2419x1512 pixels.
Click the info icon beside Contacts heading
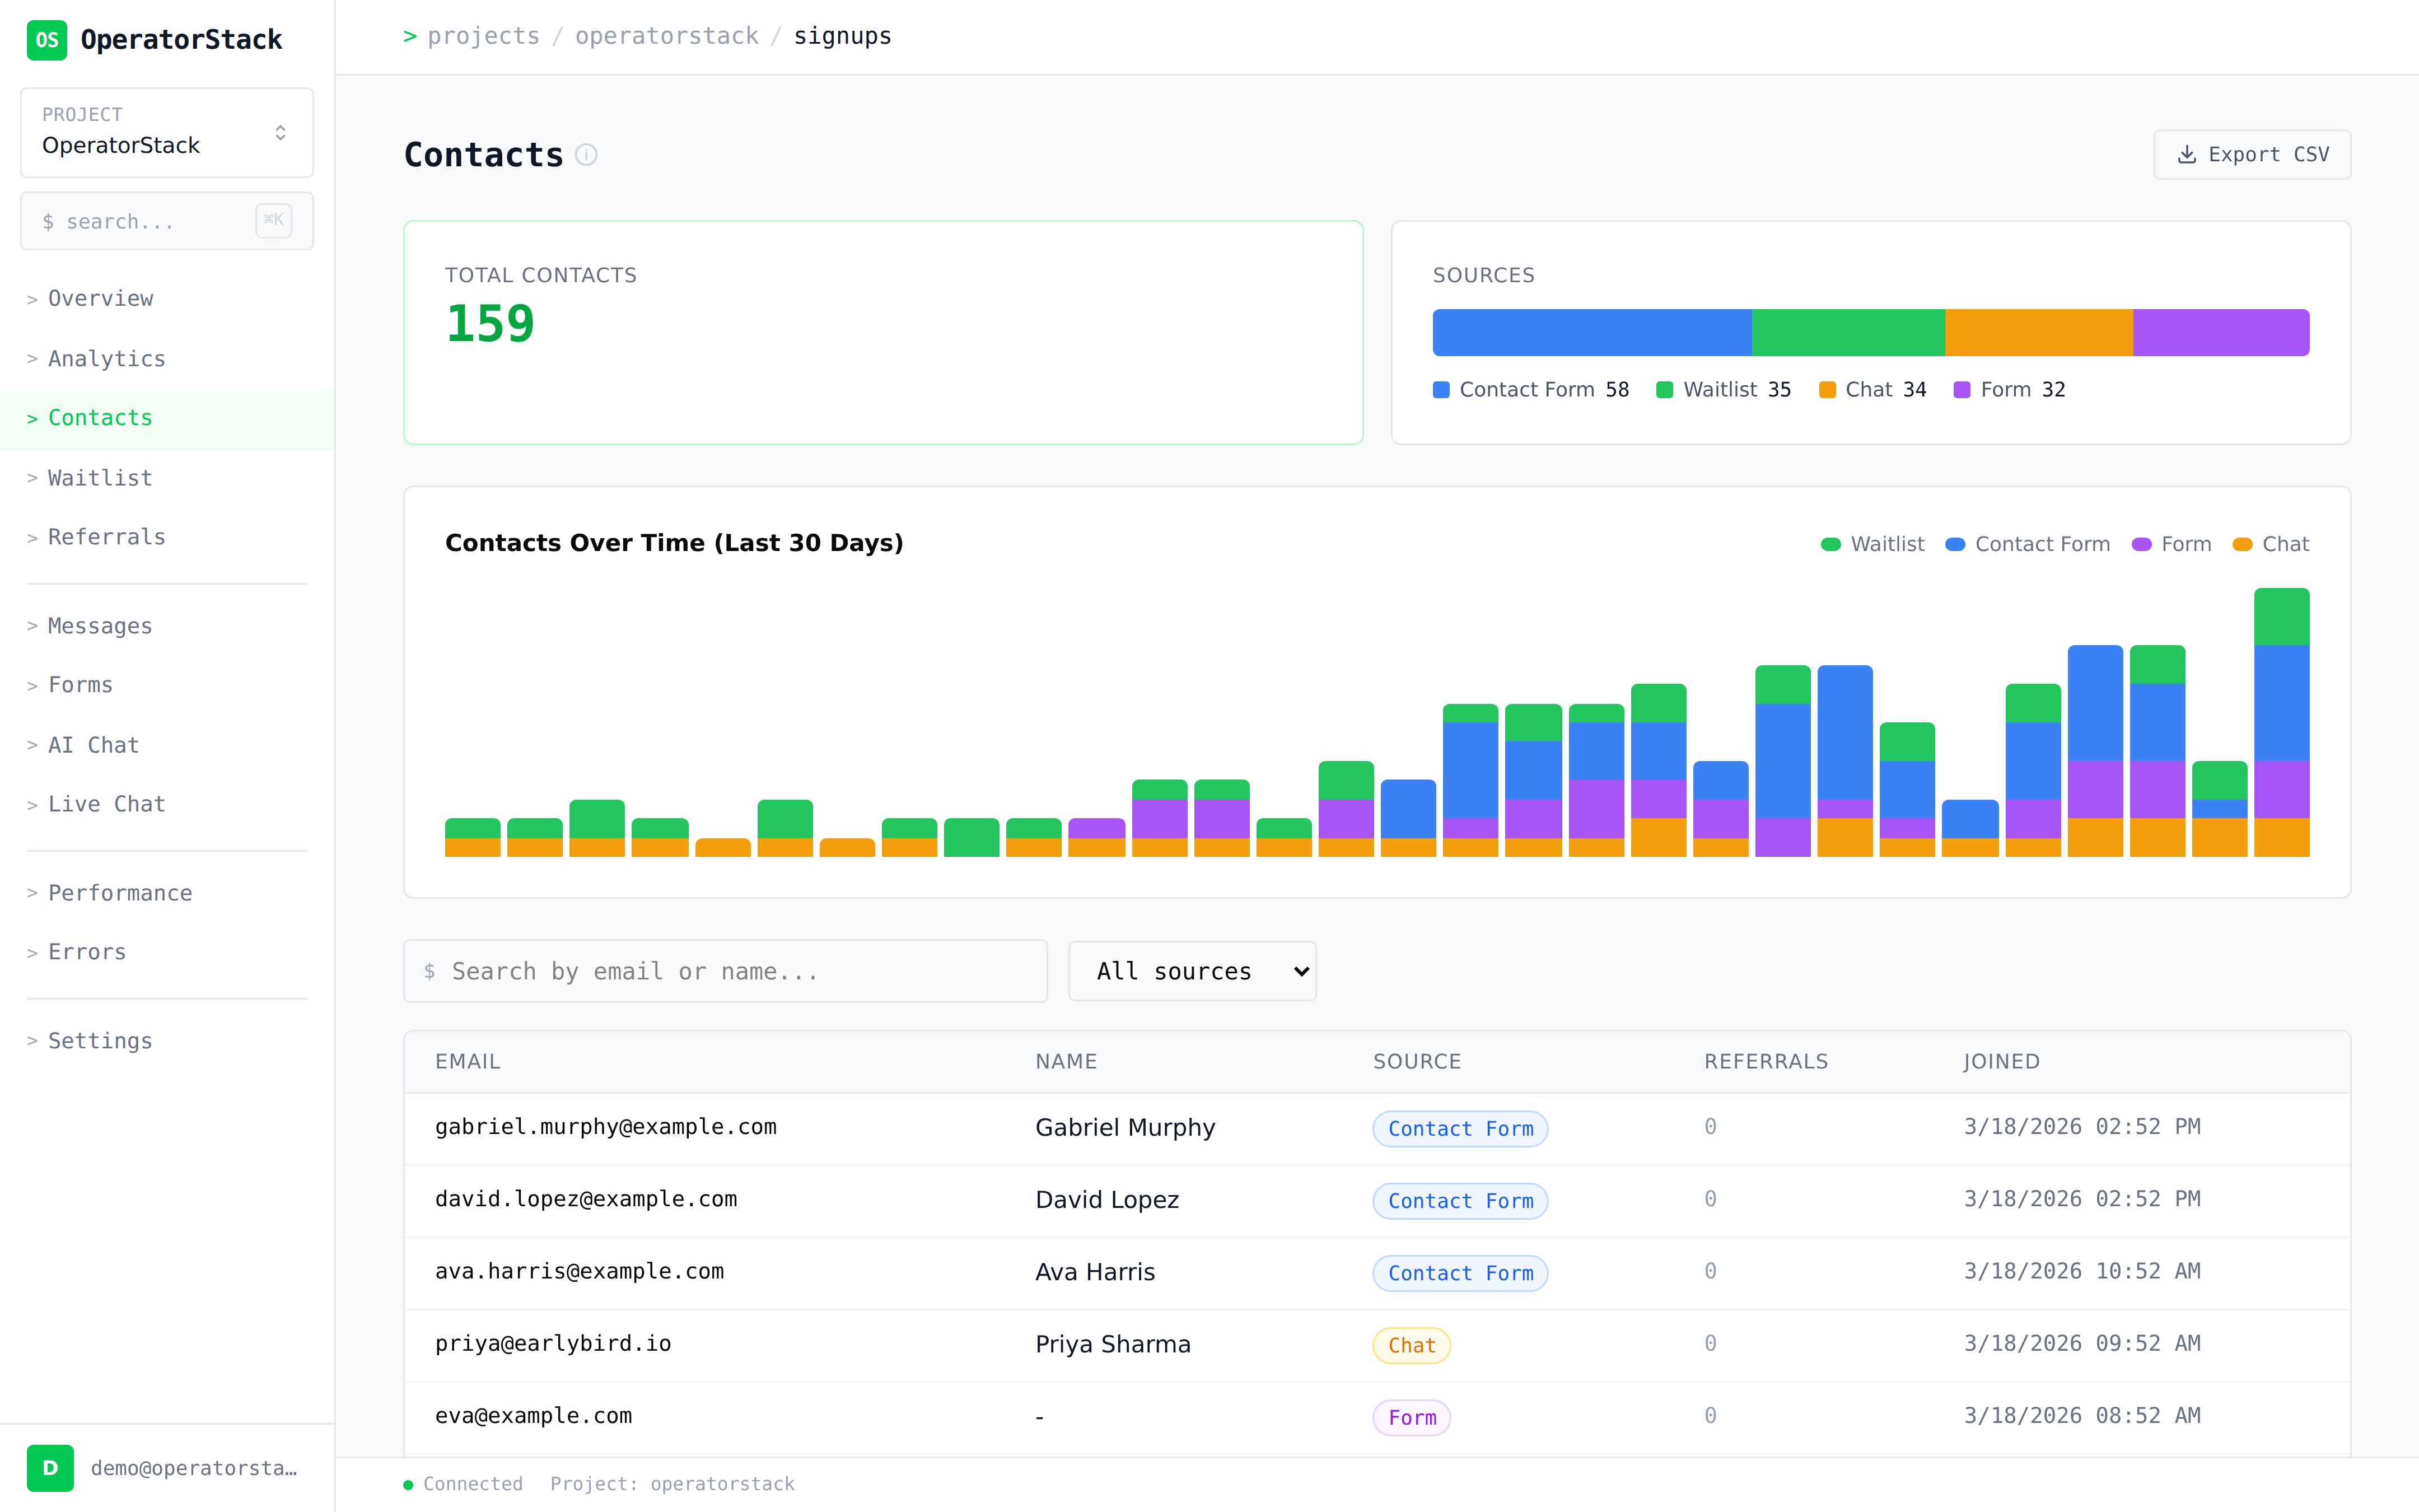587,155
